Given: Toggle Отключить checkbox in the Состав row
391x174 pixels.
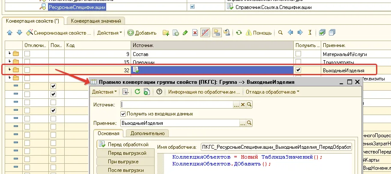Looking at the screenshot, I should 27,54.
